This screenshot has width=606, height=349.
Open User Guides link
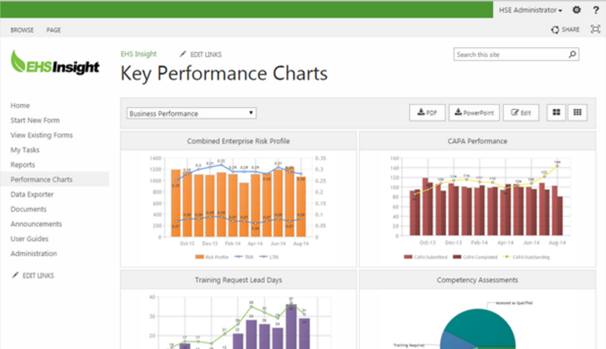[29, 239]
